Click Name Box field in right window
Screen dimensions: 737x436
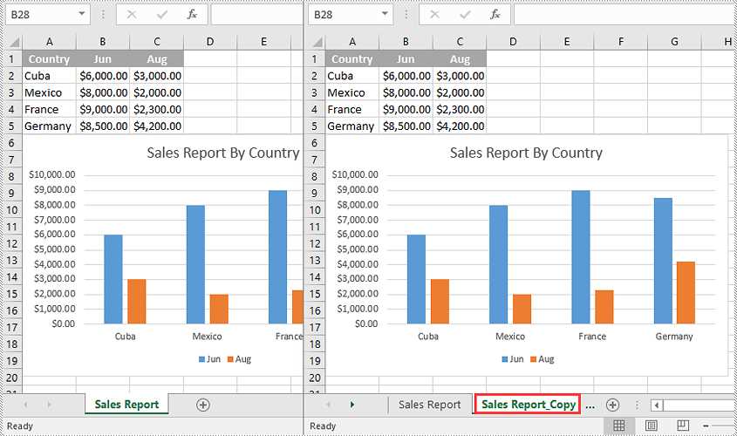click(345, 15)
